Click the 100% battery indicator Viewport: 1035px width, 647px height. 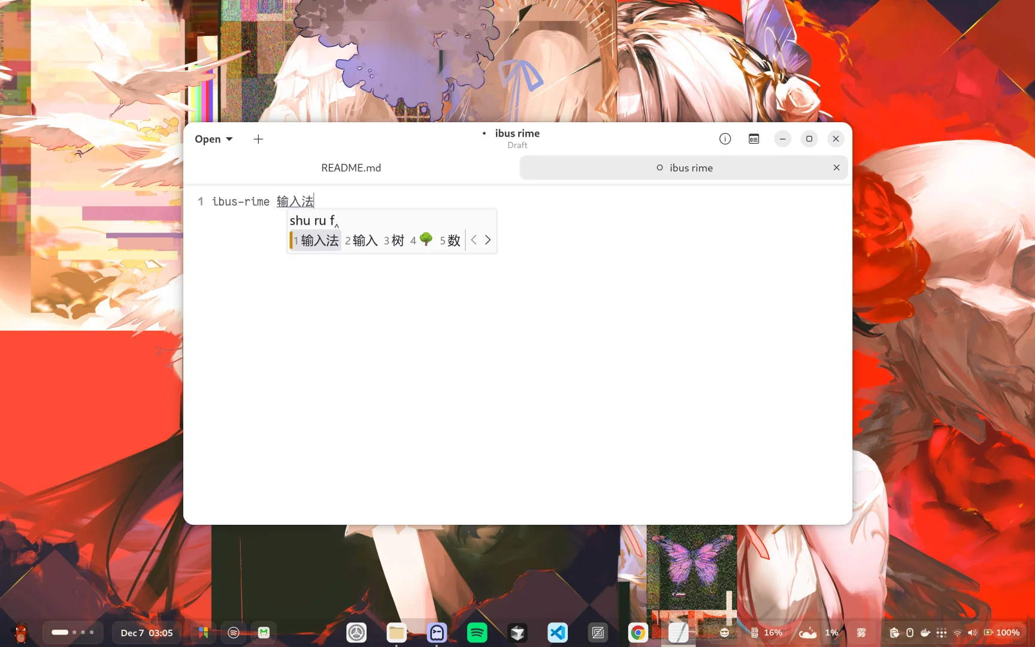coord(1001,633)
